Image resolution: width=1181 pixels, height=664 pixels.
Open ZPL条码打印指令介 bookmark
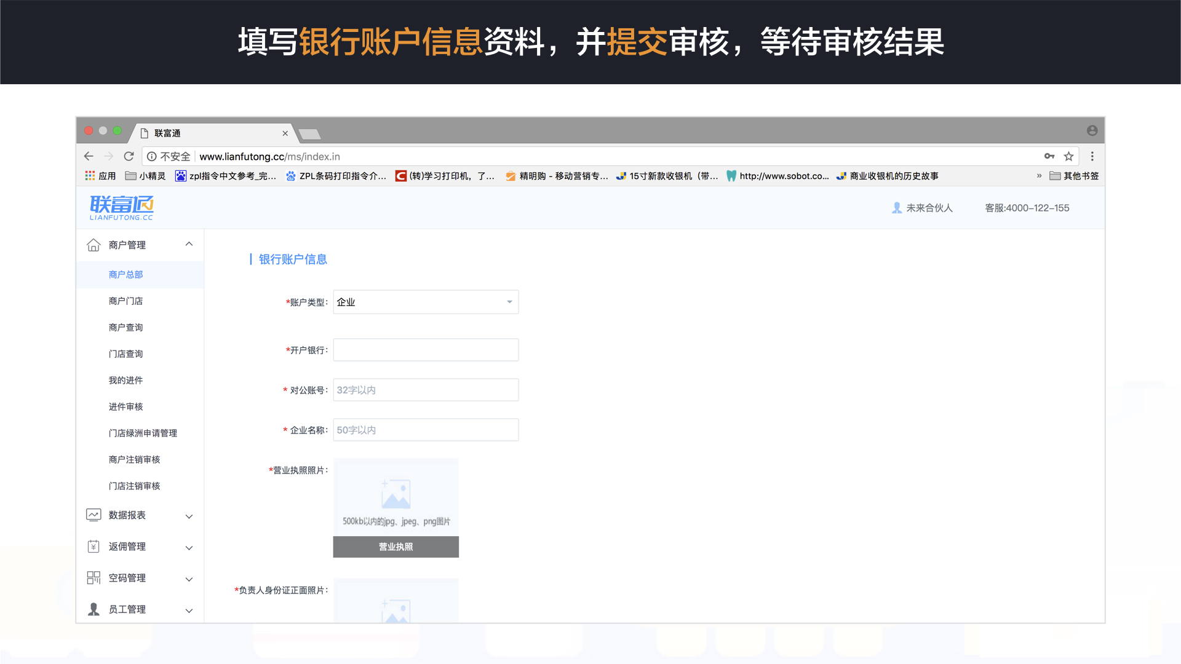point(336,176)
